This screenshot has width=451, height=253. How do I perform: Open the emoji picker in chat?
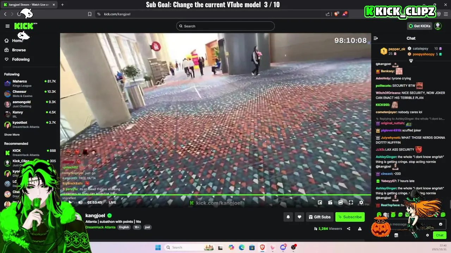(x=440, y=224)
